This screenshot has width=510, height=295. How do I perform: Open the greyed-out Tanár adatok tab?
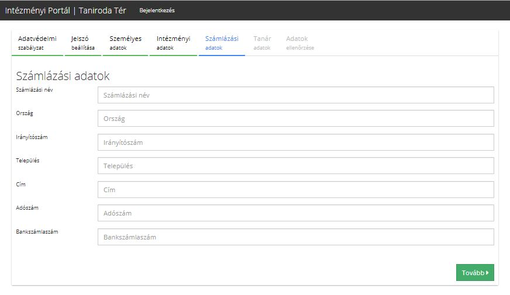(x=262, y=43)
